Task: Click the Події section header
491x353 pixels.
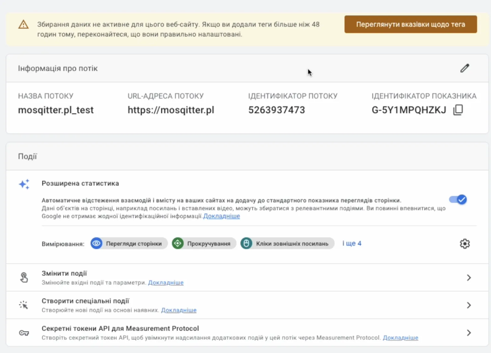Action: (27, 157)
